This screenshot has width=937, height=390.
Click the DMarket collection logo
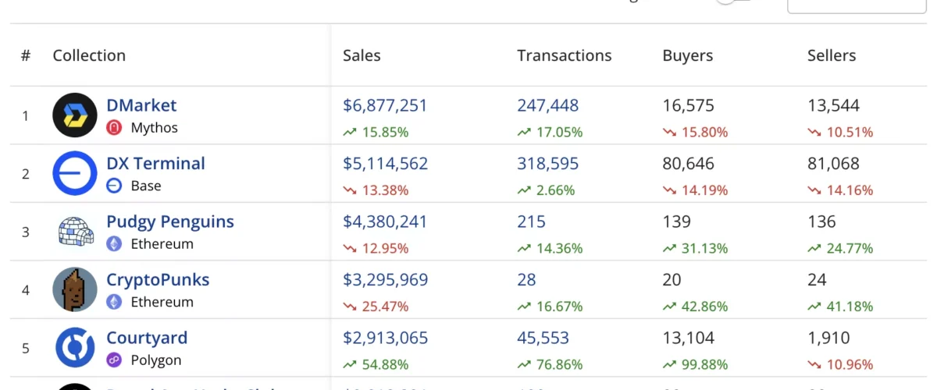click(x=75, y=115)
